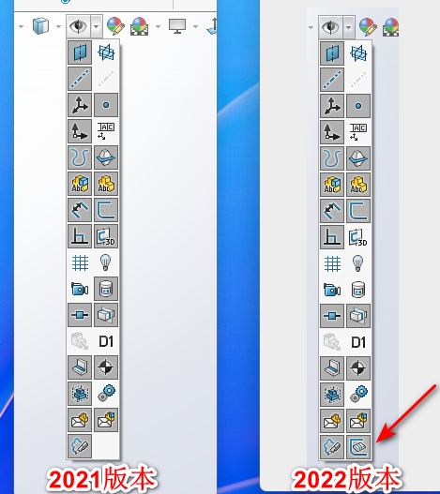The height and width of the screenshot is (494, 440).
Task: Toggle View Weld Bead in right 2022 flyout
Action: (x=332, y=368)
